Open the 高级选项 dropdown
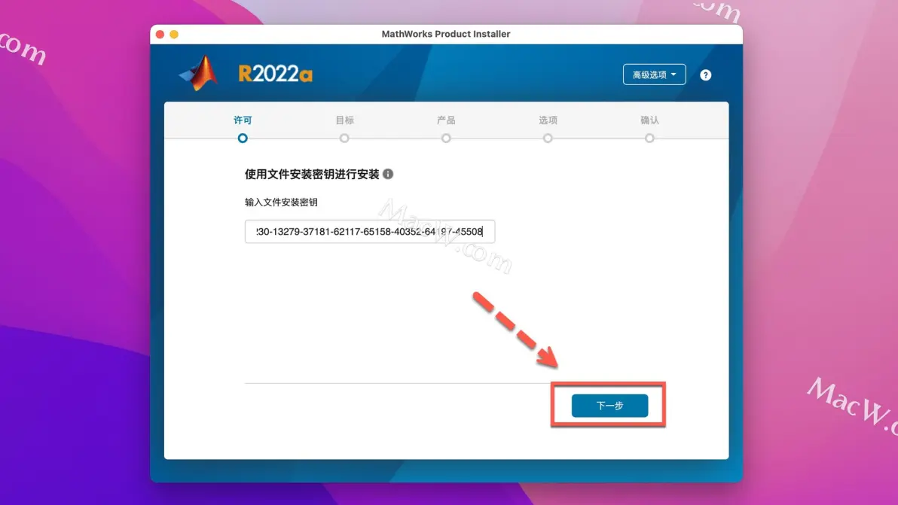Viewport: 898px width, 505px height. click(654, 75)
